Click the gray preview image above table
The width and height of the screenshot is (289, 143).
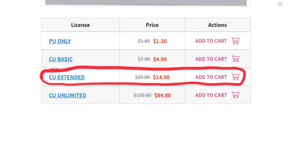pos(146,3)
